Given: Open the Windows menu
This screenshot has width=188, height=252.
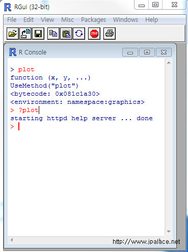Looking at the screenshot, I should point(125,20).
